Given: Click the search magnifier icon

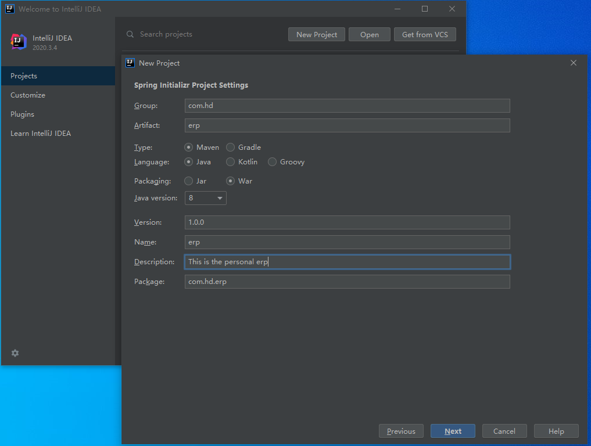Looking at the screenshot, I should tap(130, 34).
